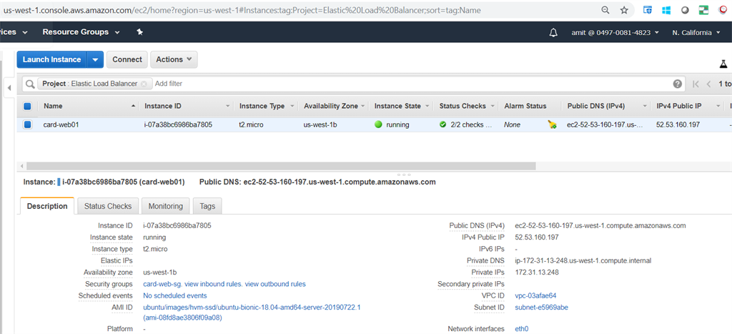Select the 52.53.160.197 table cell
The width and height of the screenshot is (732, 334).
coord(678,124)
